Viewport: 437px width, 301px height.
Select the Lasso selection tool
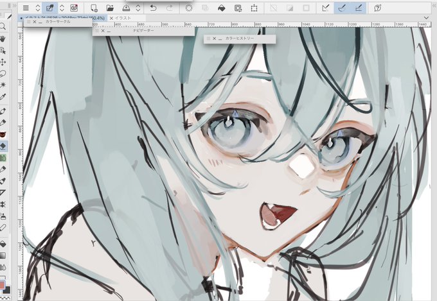3,74
